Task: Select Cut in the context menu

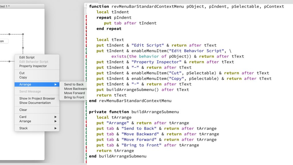Action: pyautogui.click(x=22, y=73)
